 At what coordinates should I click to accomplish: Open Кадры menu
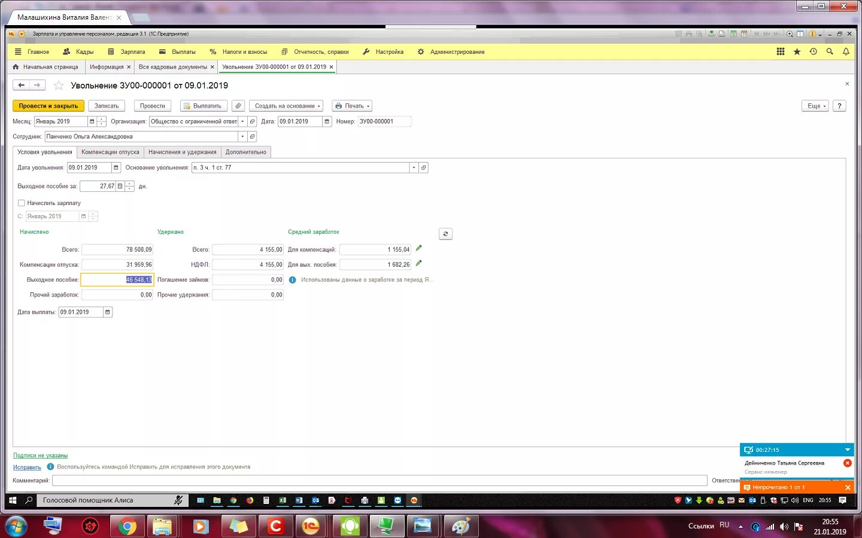click(78, 52)
